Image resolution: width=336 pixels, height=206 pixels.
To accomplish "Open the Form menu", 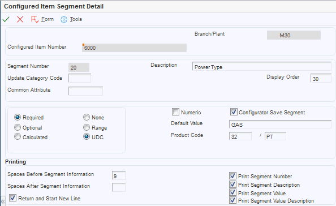I will coord(48,19).
